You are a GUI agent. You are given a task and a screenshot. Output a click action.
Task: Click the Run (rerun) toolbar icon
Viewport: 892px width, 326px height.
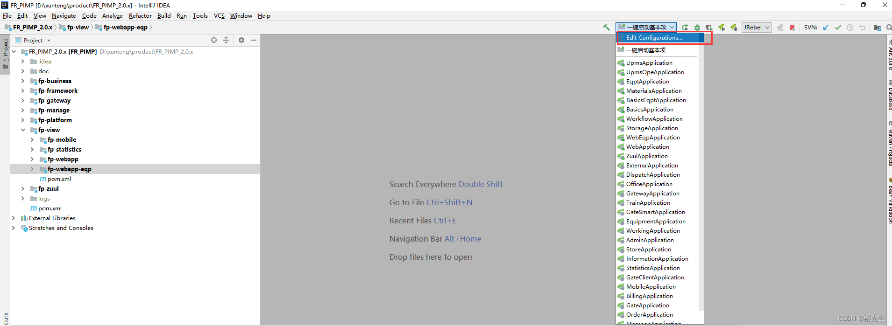point(685,28)
